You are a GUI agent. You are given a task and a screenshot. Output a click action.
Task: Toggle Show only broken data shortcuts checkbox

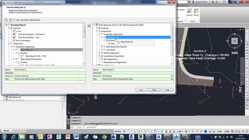point(14,20)
